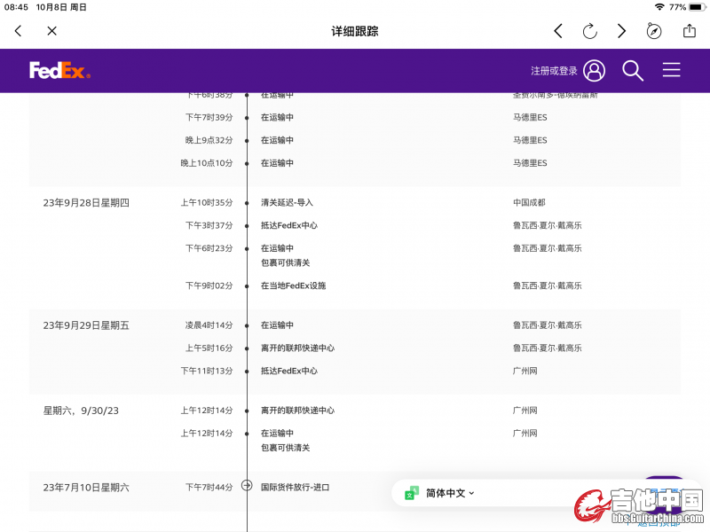Open the user account icon
This screenshot has height=532, width=710.
point(595,71)
